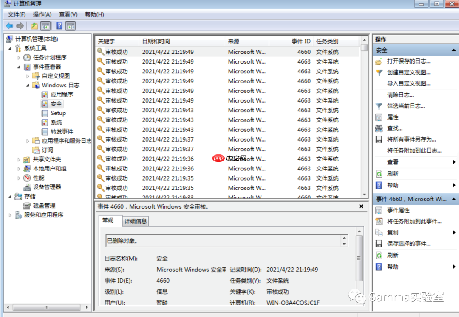Sort by 任务类别 column header
This screenshot has height=317, width=459.
[x=336, y=41]
